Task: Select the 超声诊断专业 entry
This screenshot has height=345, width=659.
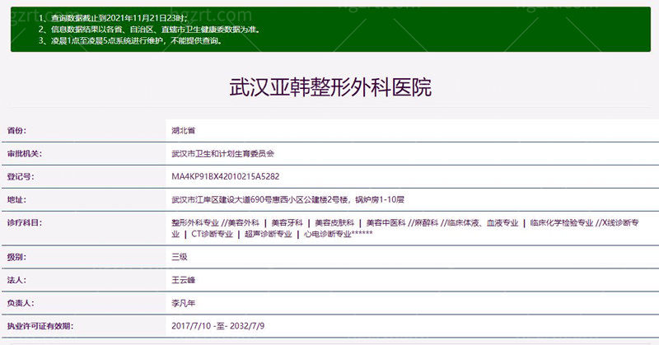Action: coord(269,234)
